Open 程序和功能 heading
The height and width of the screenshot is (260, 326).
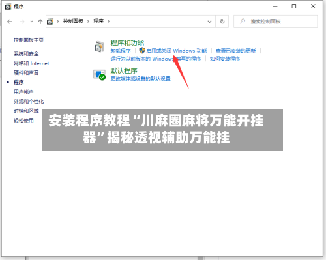coord(127,43)
